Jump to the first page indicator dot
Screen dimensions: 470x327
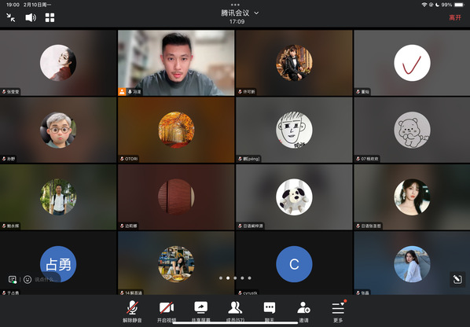pyautogui.click(x=221, y=278)
